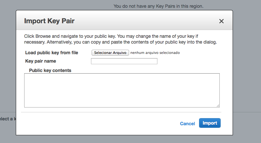Image resolution: width=261 pixels, height=143 pixels.
Task: Click inside the Public key contents textarea
Action: 122,90
